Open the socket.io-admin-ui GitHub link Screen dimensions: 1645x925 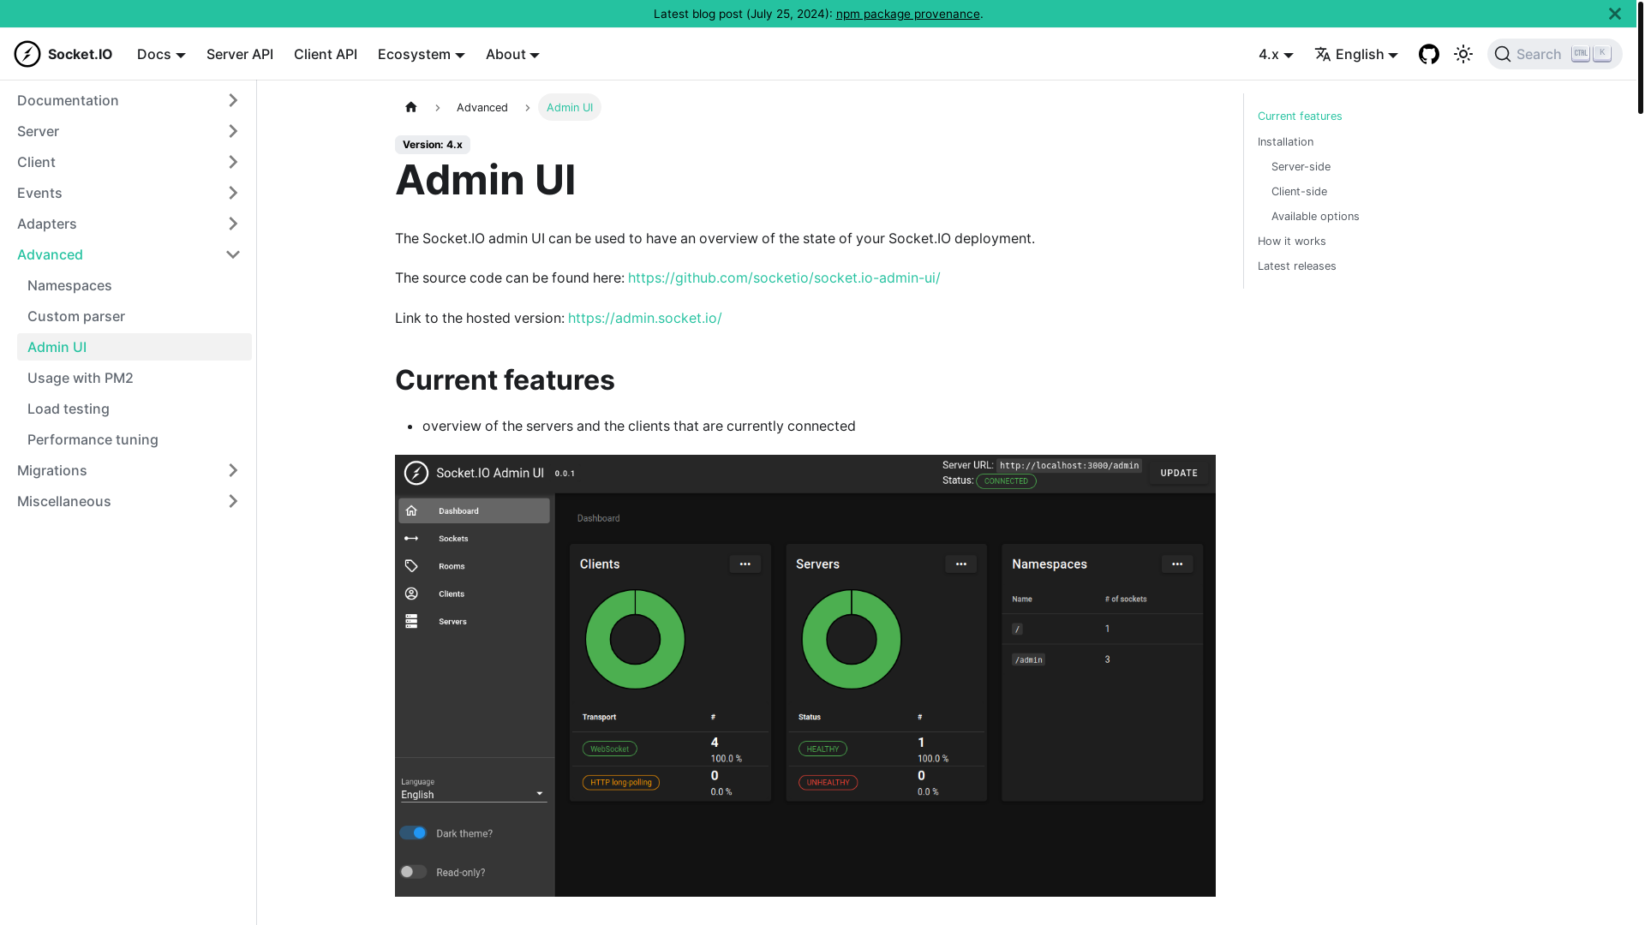coord(784,277)
